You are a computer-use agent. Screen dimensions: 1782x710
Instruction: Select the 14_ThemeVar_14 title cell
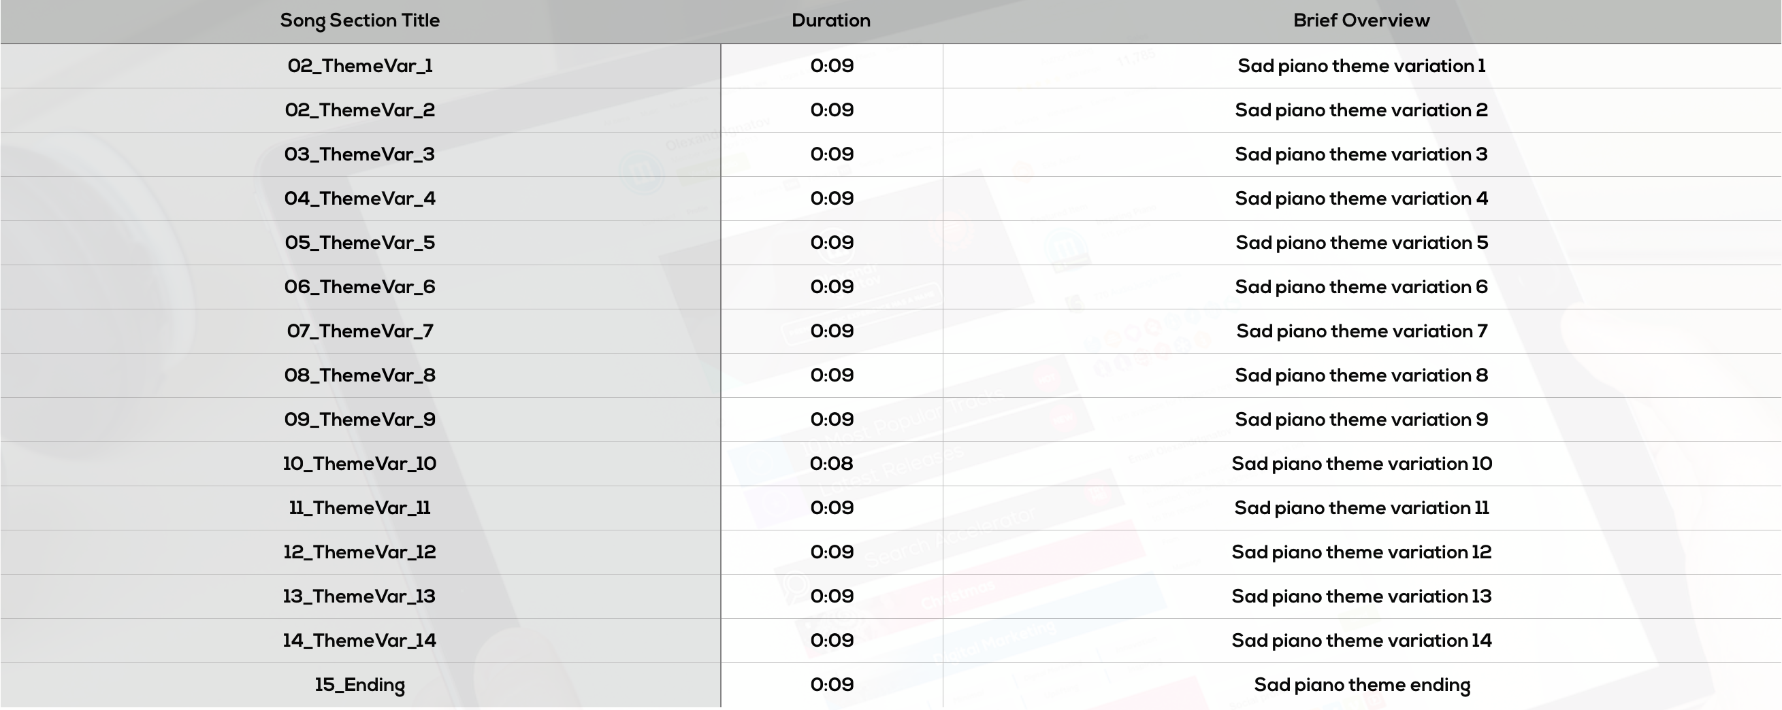pos(359,641)
